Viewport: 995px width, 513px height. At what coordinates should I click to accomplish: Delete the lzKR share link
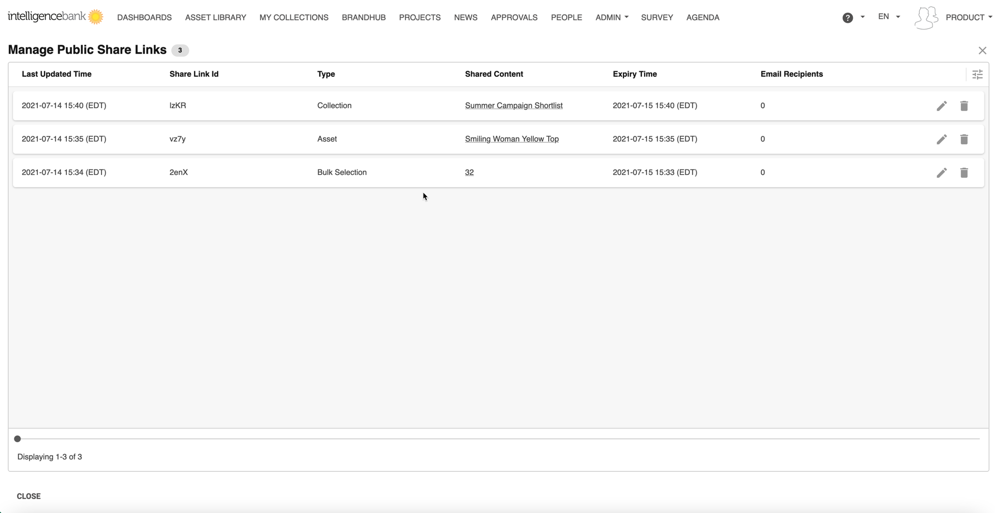pos(964,106)
